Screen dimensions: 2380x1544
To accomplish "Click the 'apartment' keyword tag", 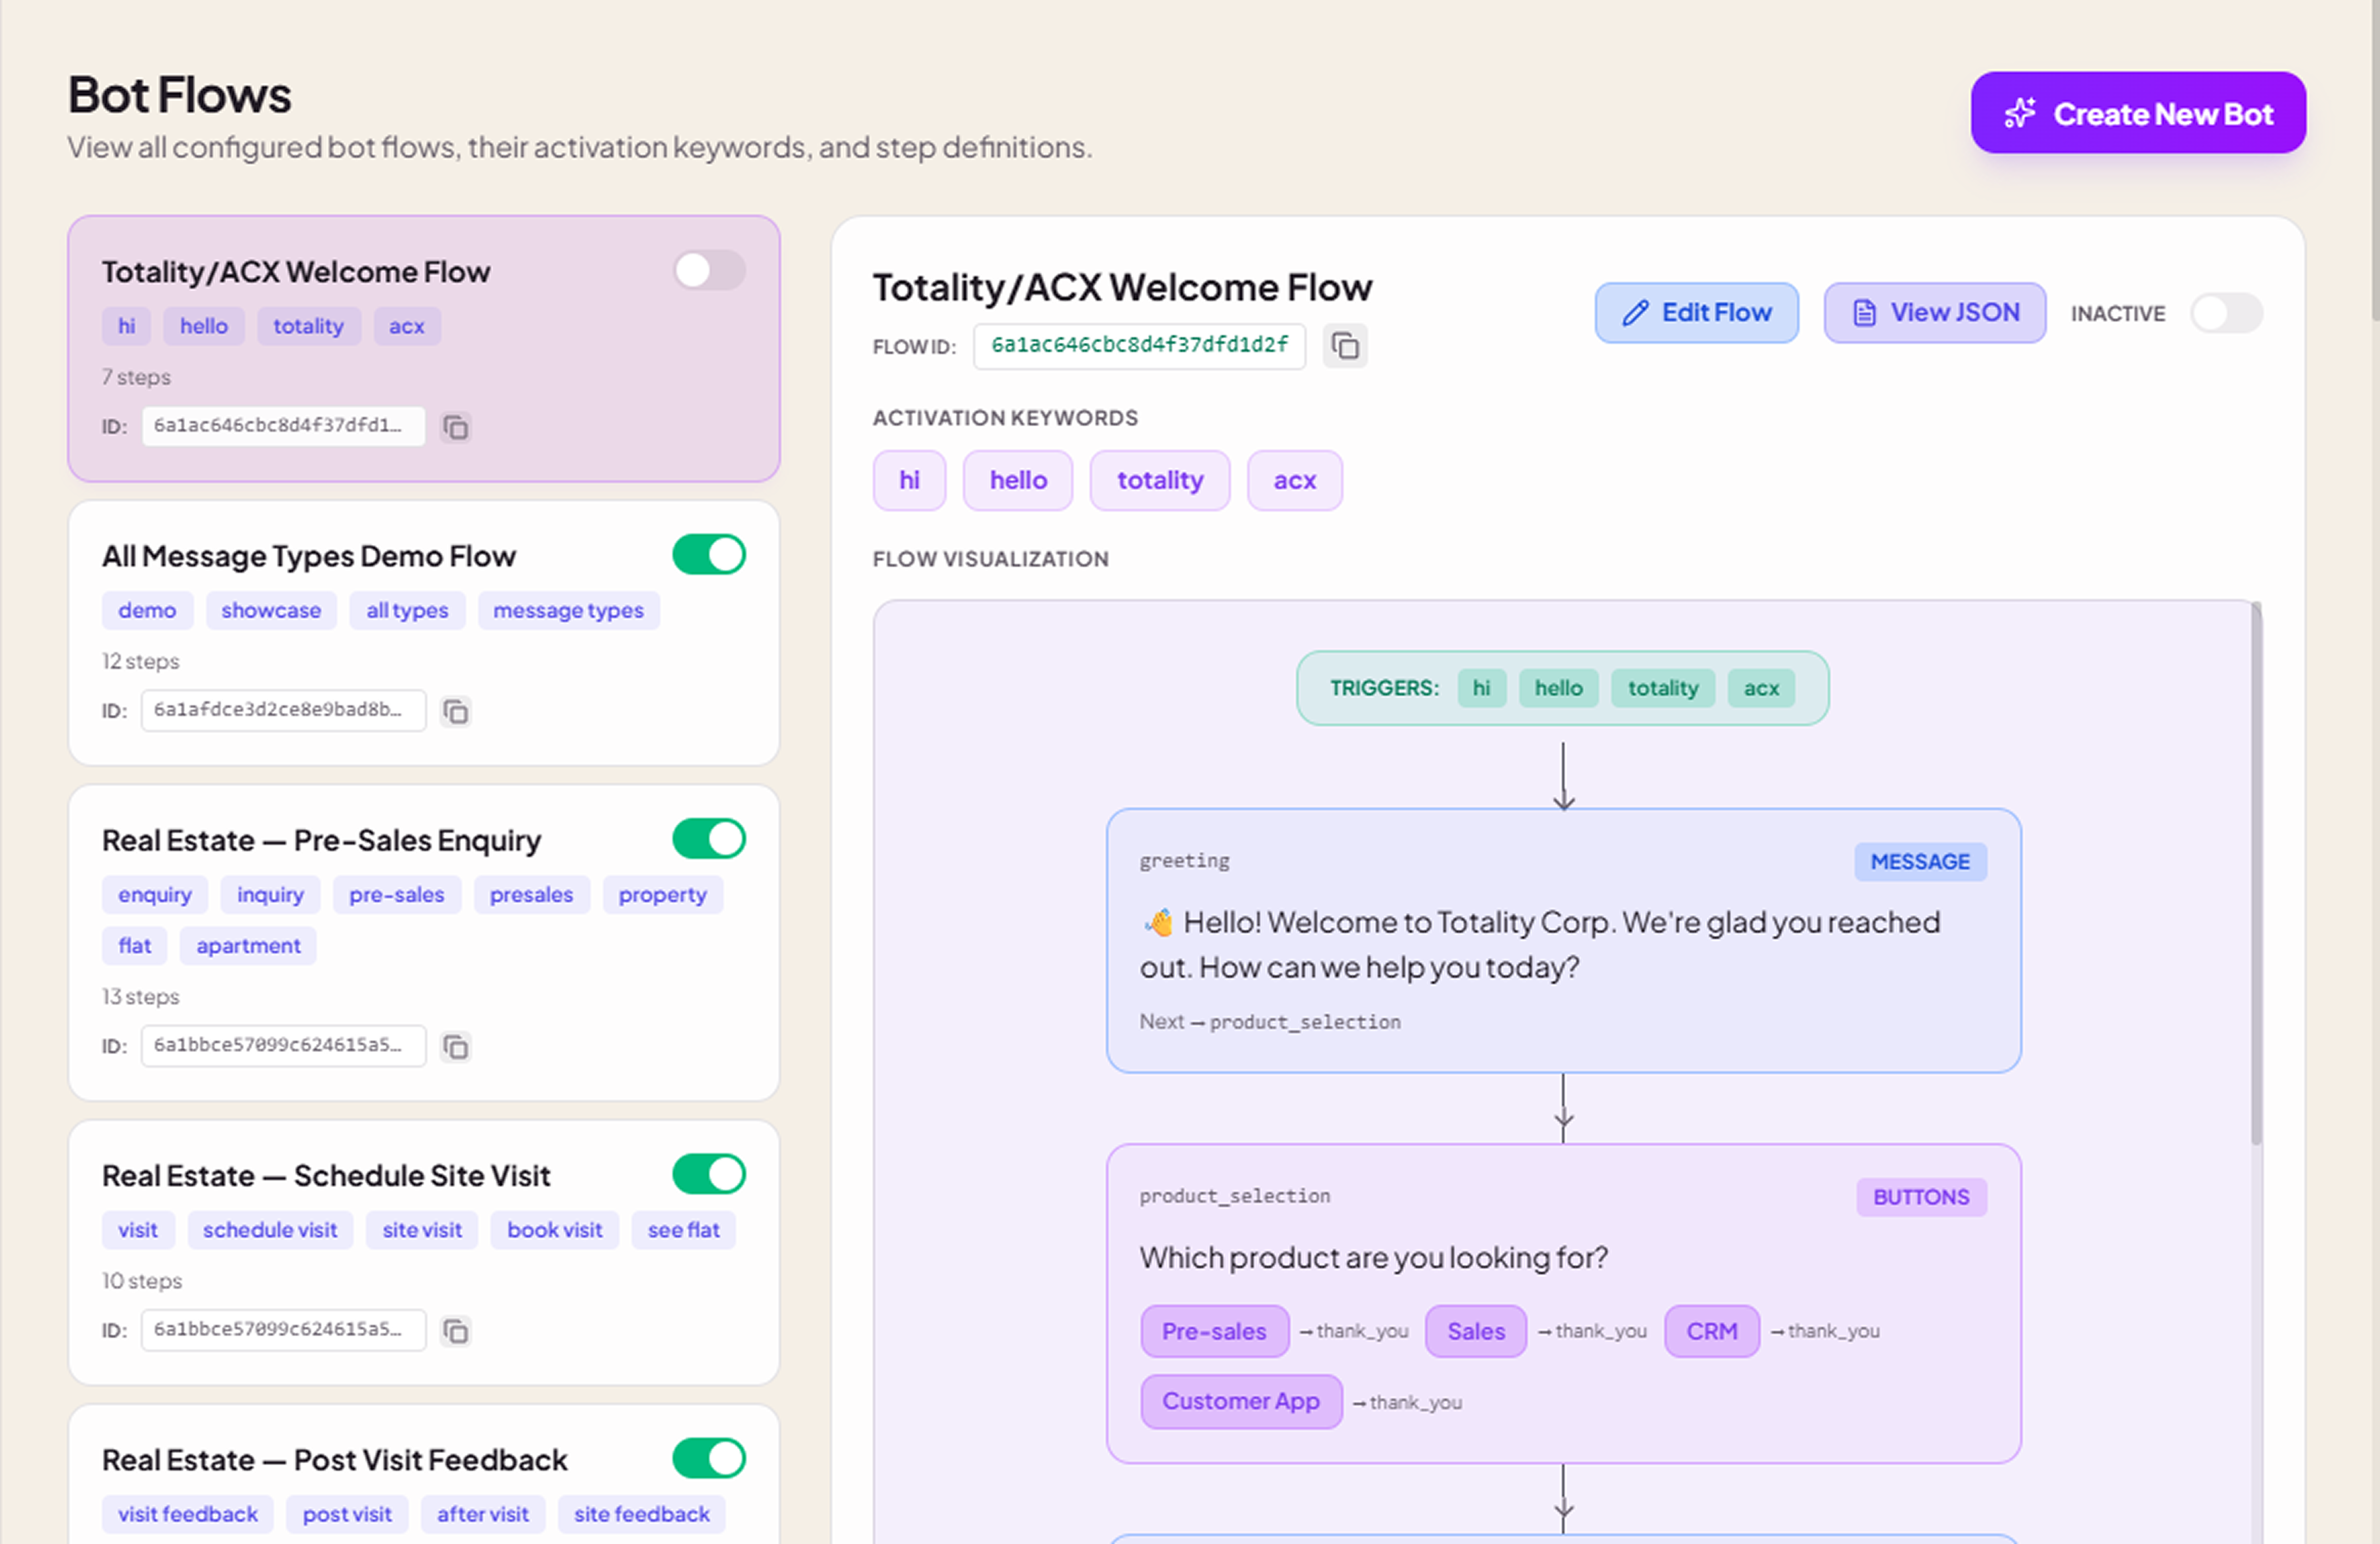I will (248, 946).
